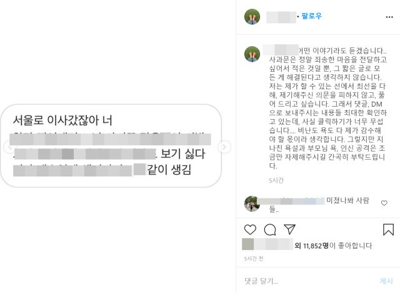Share post with paper plane icon
400x293 pixels.
[x=289, y=229]
